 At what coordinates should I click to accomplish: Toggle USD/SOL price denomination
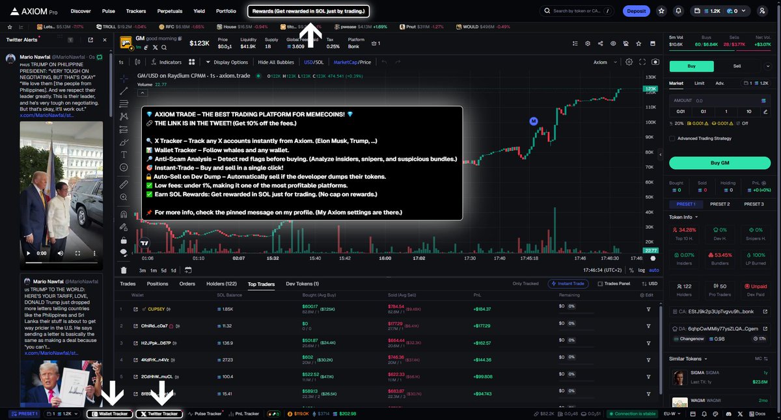(314, 62)
